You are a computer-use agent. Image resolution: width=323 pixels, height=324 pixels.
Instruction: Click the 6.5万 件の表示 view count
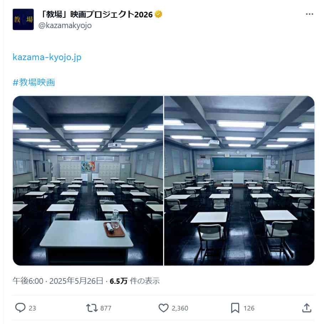[x=135, y=281]
